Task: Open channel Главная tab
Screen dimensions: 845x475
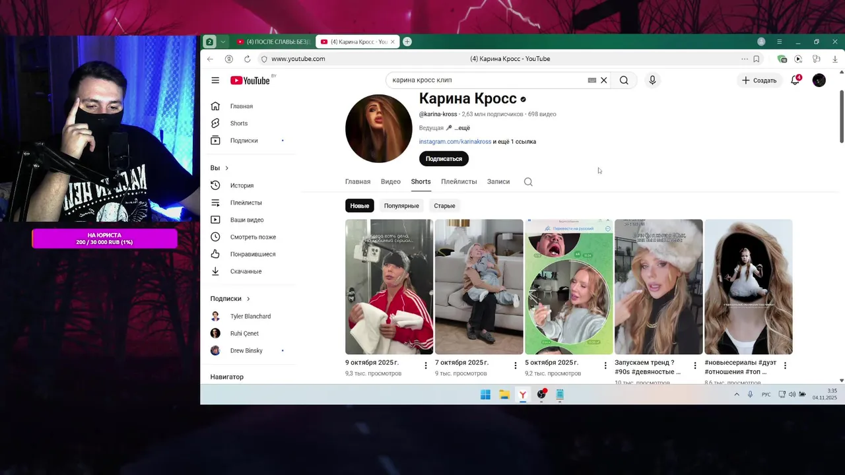Action: pyautogui.click(x=358, y=182)
